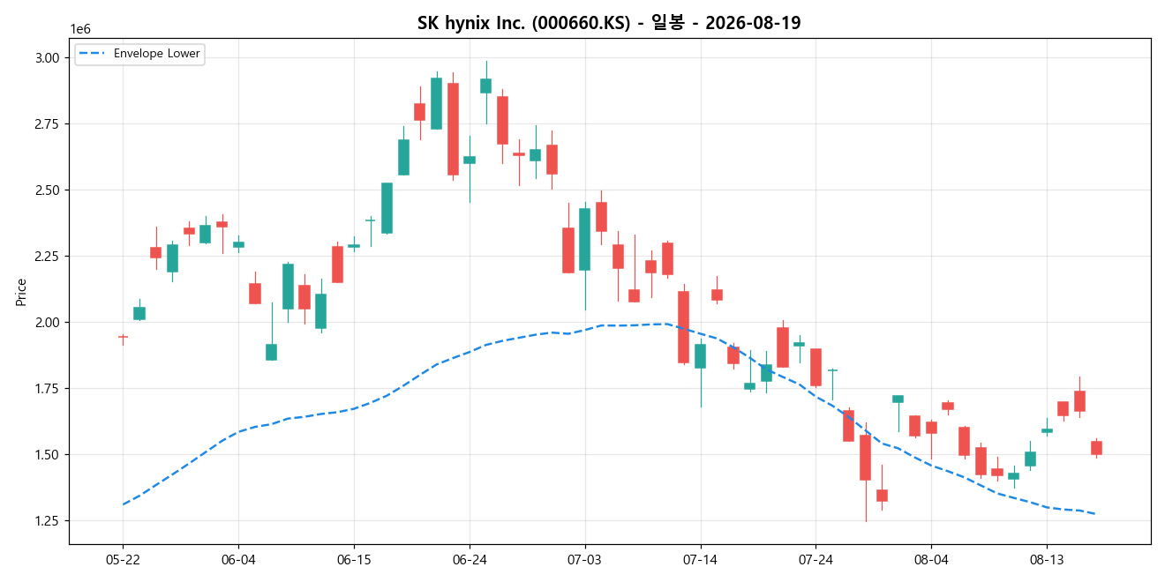1165x582 pixels.
Task: Click the 07-03 x-axis date label
Action: click(585, 560)
